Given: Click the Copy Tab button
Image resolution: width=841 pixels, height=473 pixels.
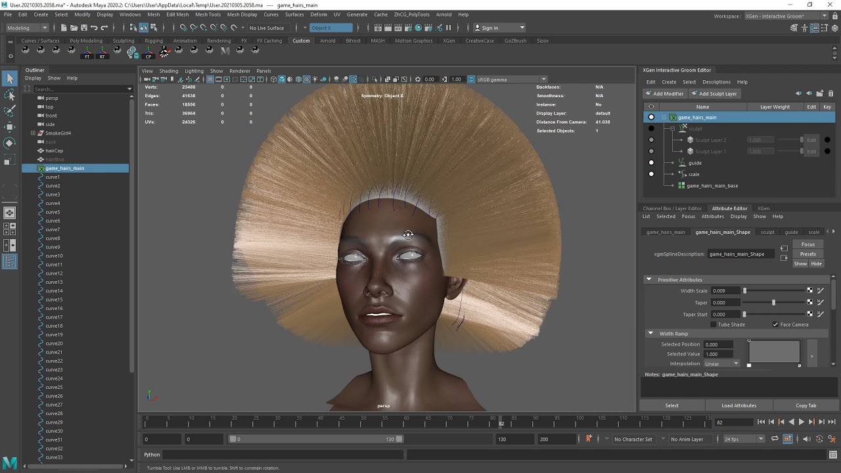Looking at the screenshot, I should pyautogui.click(x=806, y=405).
